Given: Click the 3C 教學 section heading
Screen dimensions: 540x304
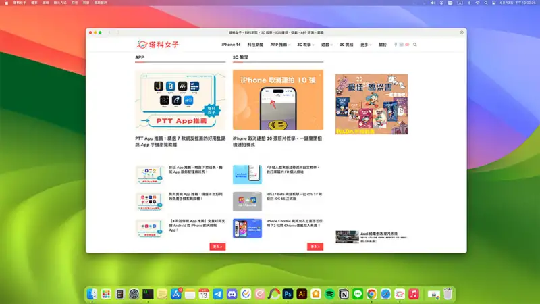Looking at the screenshot, I should point(240,57).
